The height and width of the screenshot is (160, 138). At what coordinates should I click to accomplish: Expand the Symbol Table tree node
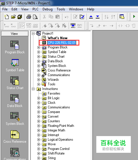tap(39, 52)
